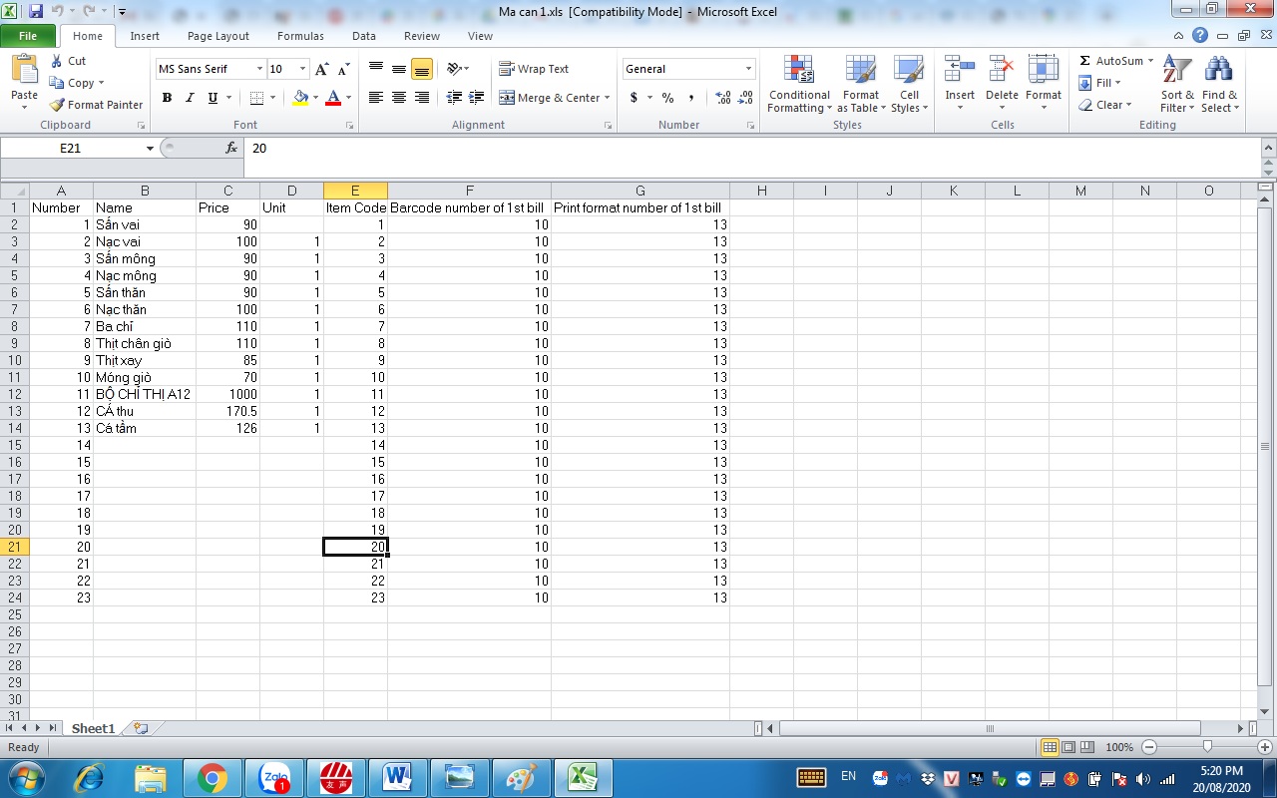Image resolution: width=1277 pixels, height=798 pixels.
Task: Open Find & Select binoculars
Action: pyautogui.click(x=1219, y=85)
